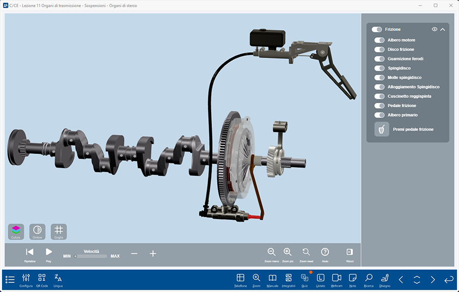
Task: Click the Riduci collapse panel button
Action: 350,252
